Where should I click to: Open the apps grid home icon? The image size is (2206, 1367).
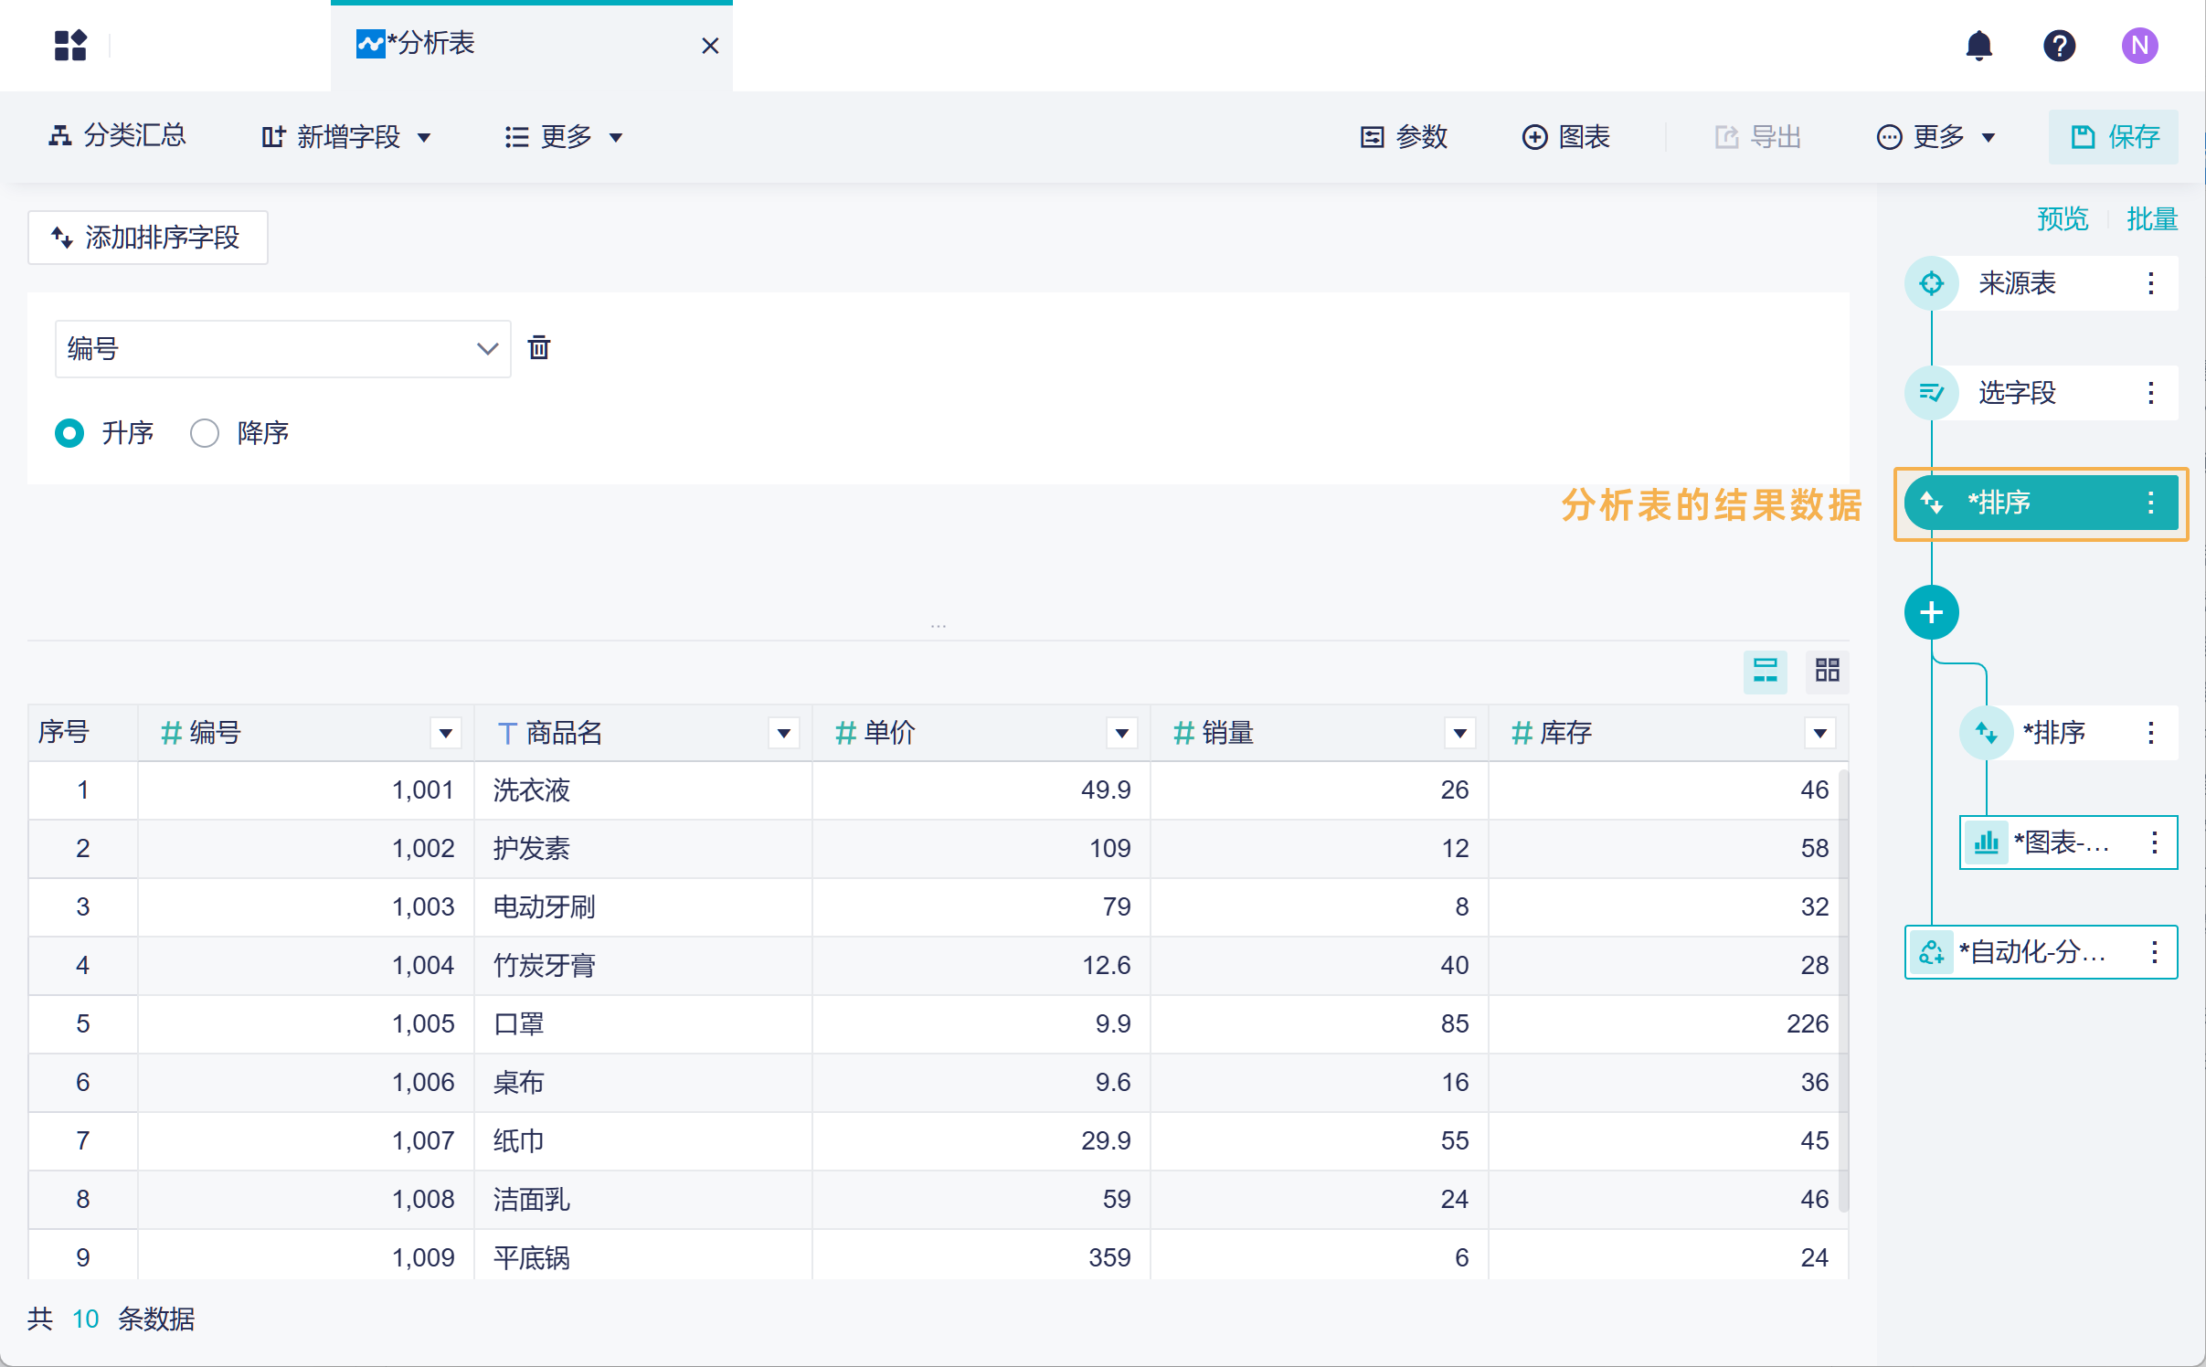point(70,46)
